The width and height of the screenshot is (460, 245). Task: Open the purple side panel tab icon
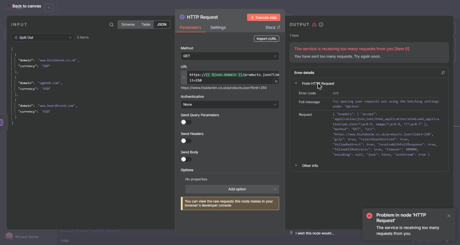point(2,122)
